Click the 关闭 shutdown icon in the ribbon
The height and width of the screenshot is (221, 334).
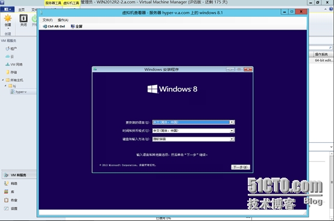pos(24,19)
